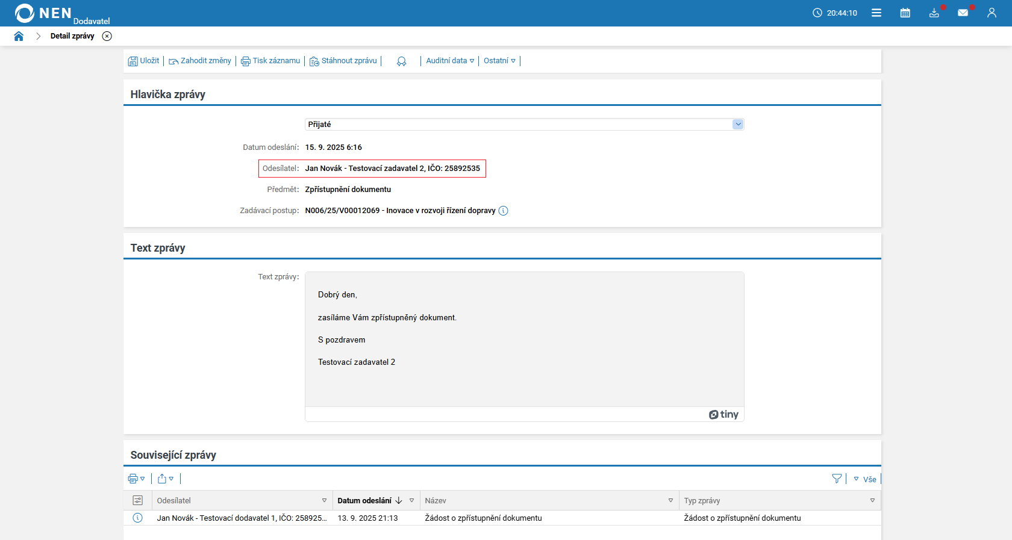This screenshot has height=540, width=1012.
Task: Expand the Vše filter dropdown
Action: (x=865, y=479)
